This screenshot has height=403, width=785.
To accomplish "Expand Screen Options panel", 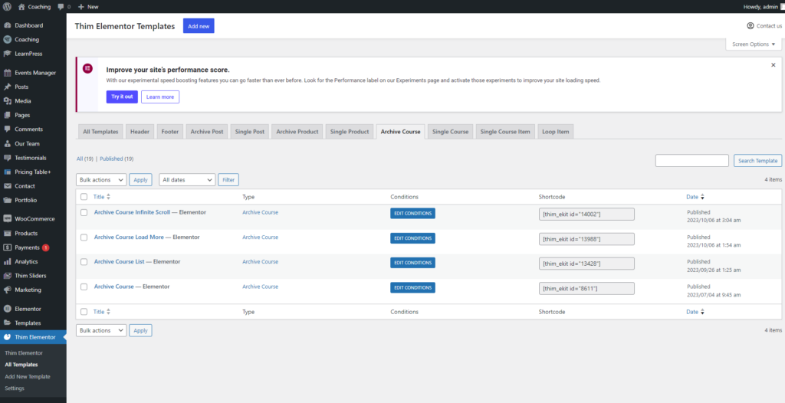I will [x=754, y=44].
